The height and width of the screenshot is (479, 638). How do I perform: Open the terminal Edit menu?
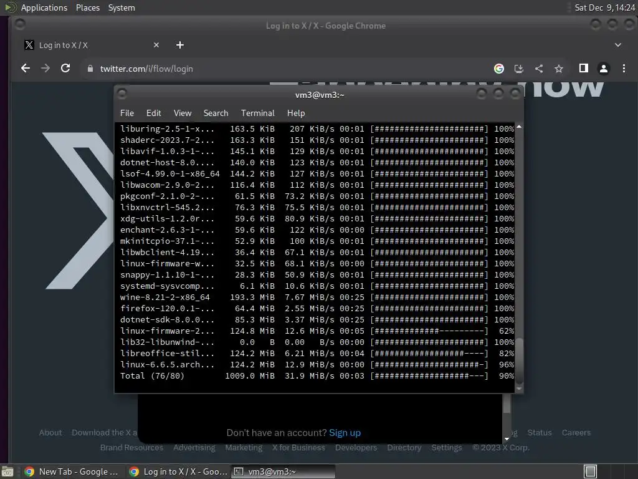[153, 113]
